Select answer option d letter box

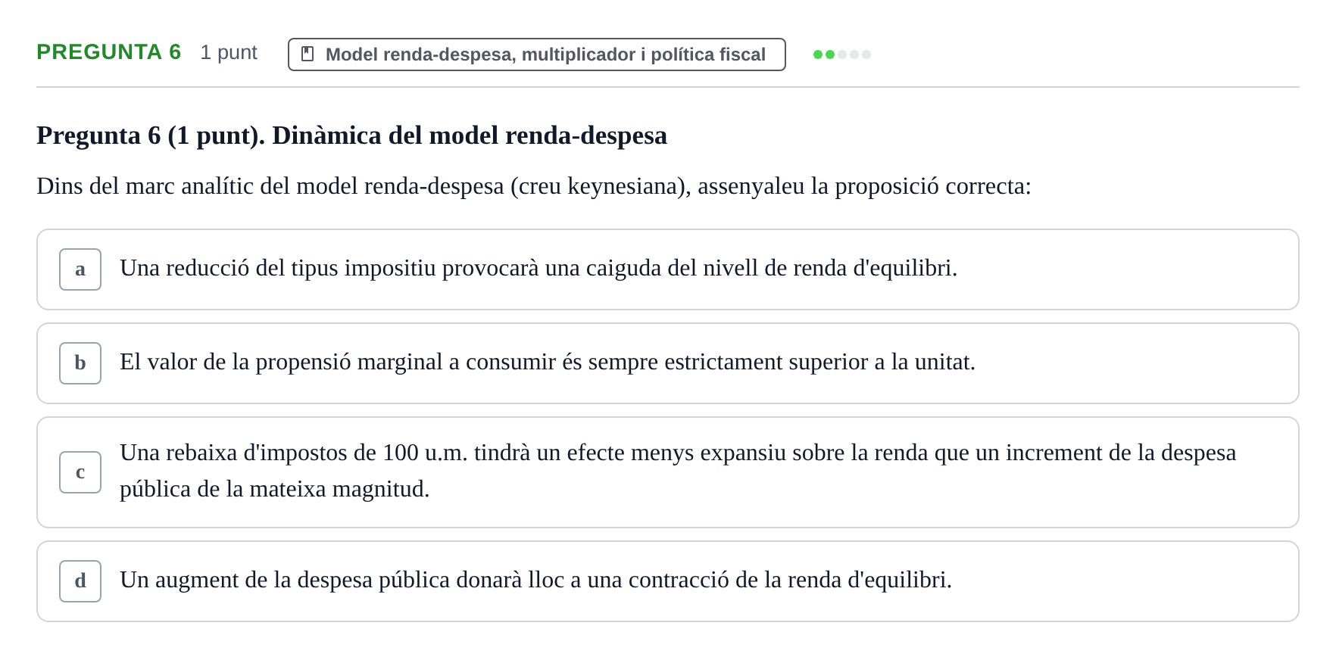[80, 581]
